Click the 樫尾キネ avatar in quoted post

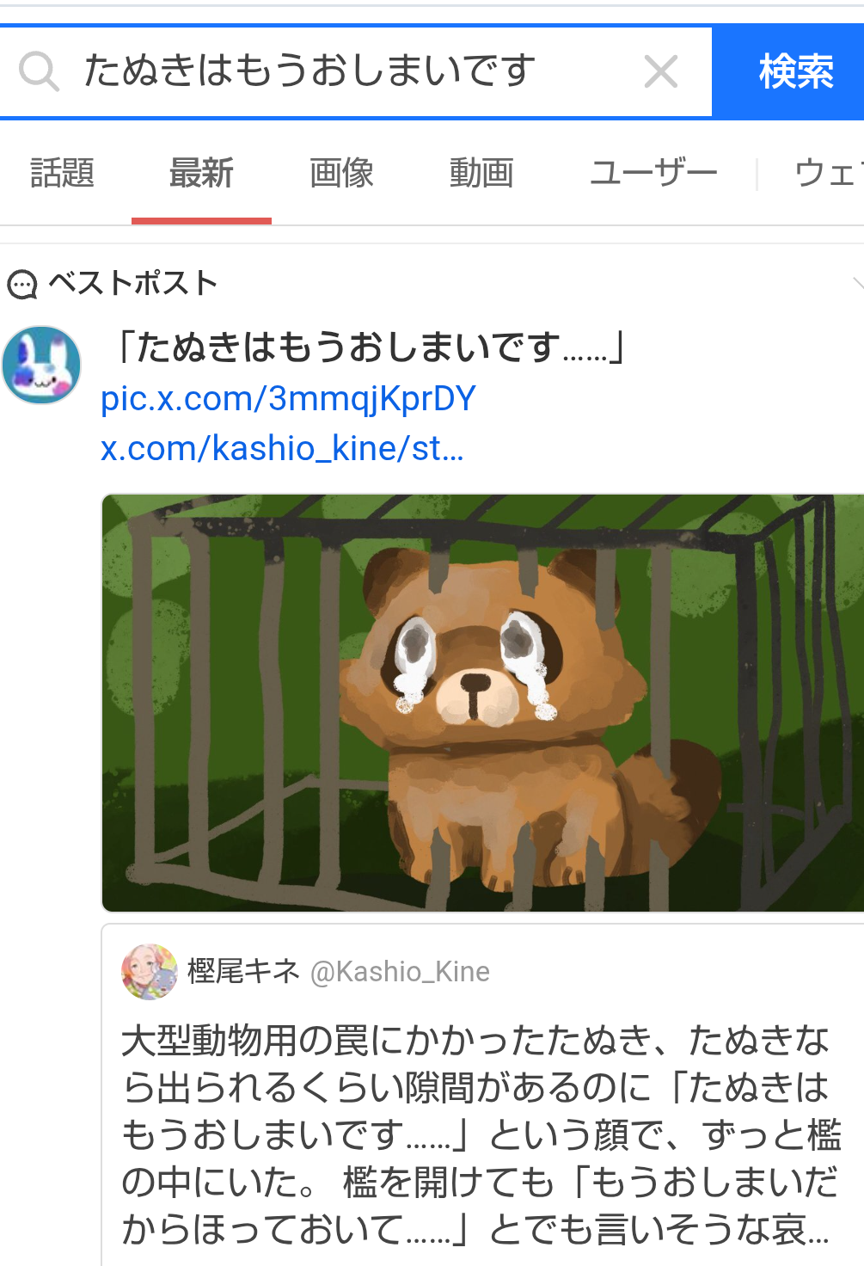[x=150, y=971]
